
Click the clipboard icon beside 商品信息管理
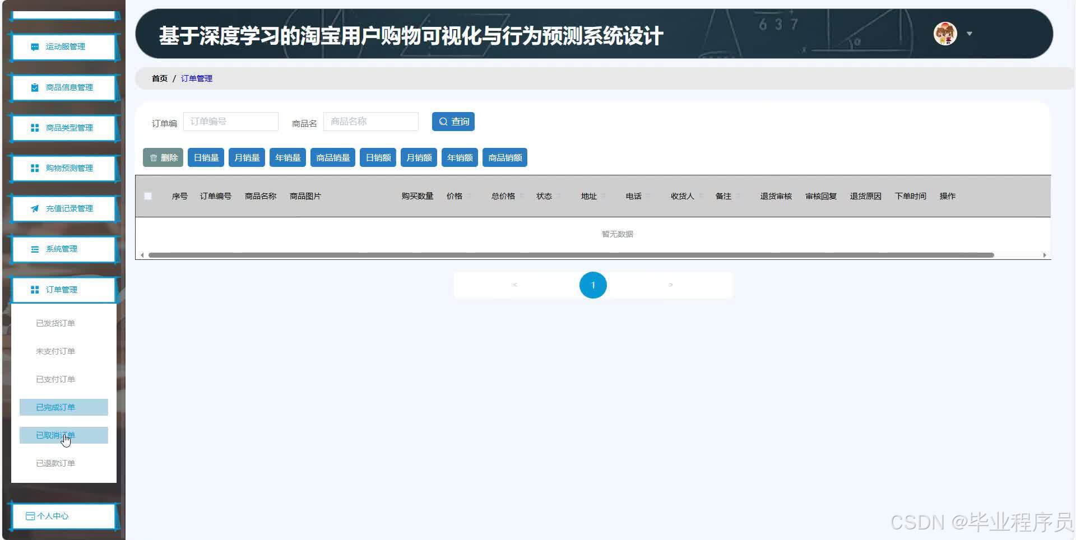pos(35,87)
